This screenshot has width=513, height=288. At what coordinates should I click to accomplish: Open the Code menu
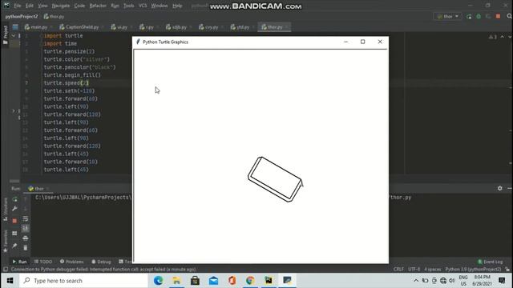click(x=79, y=6)
